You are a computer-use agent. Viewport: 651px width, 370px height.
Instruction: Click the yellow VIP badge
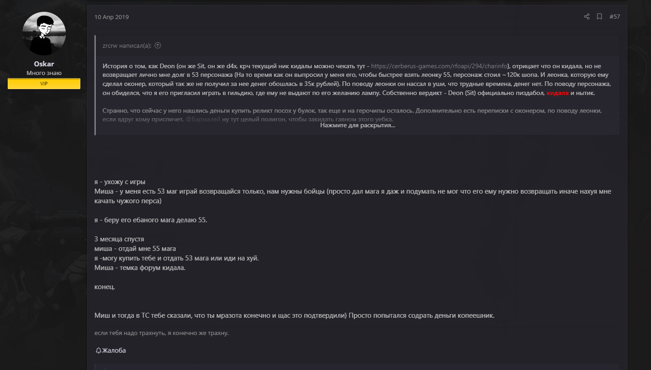(44, 84)
